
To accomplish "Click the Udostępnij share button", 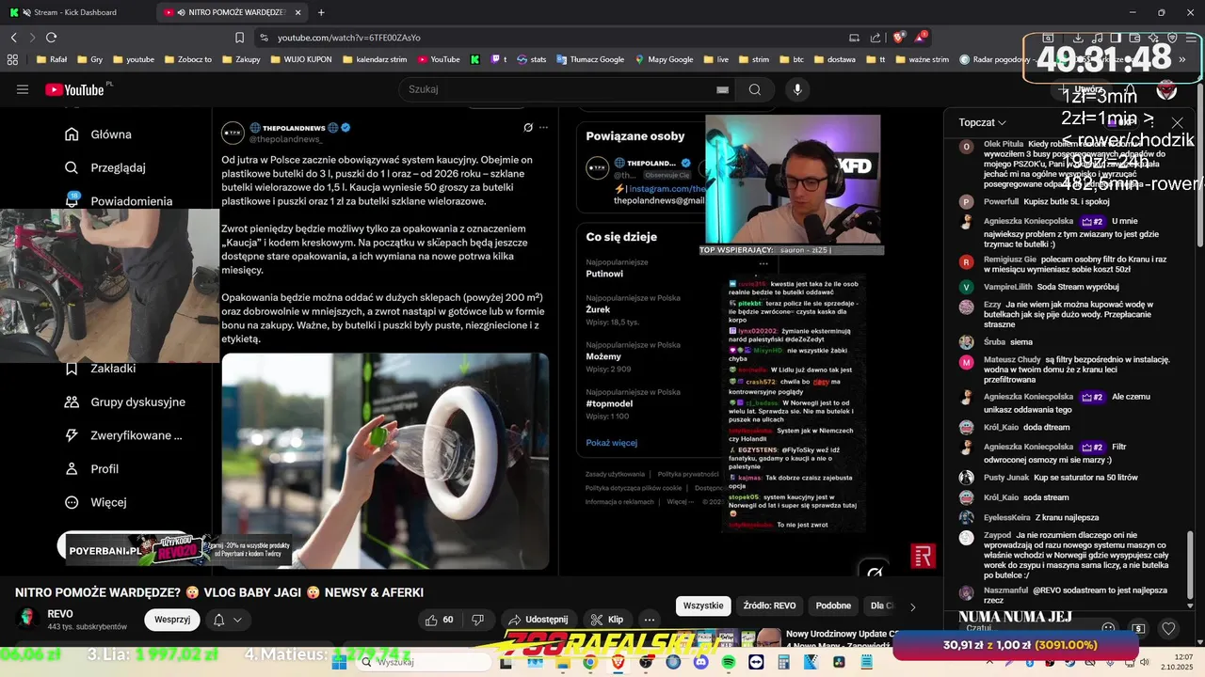I will 538,620.
